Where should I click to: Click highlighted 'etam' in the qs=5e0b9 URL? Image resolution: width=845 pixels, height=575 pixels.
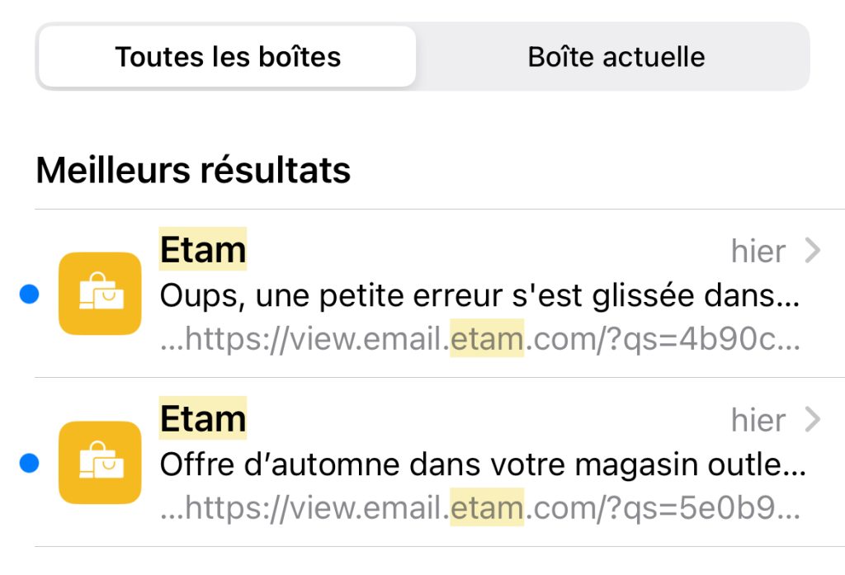[487, 508]
